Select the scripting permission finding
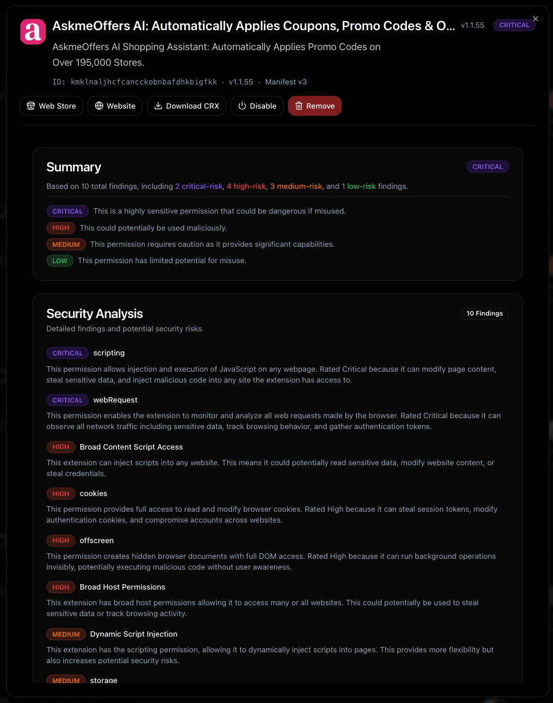 click(109, 353)
